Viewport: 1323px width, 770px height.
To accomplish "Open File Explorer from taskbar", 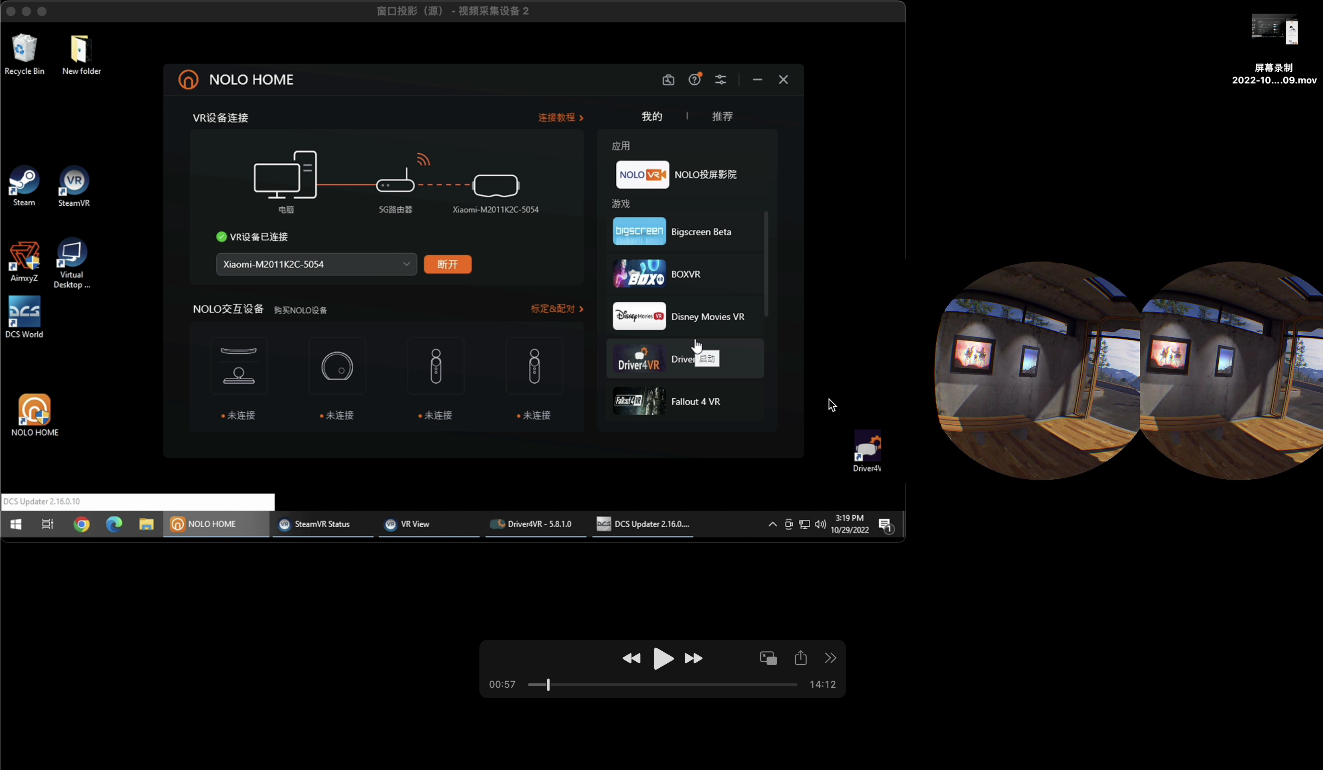I will pos(146,524).
